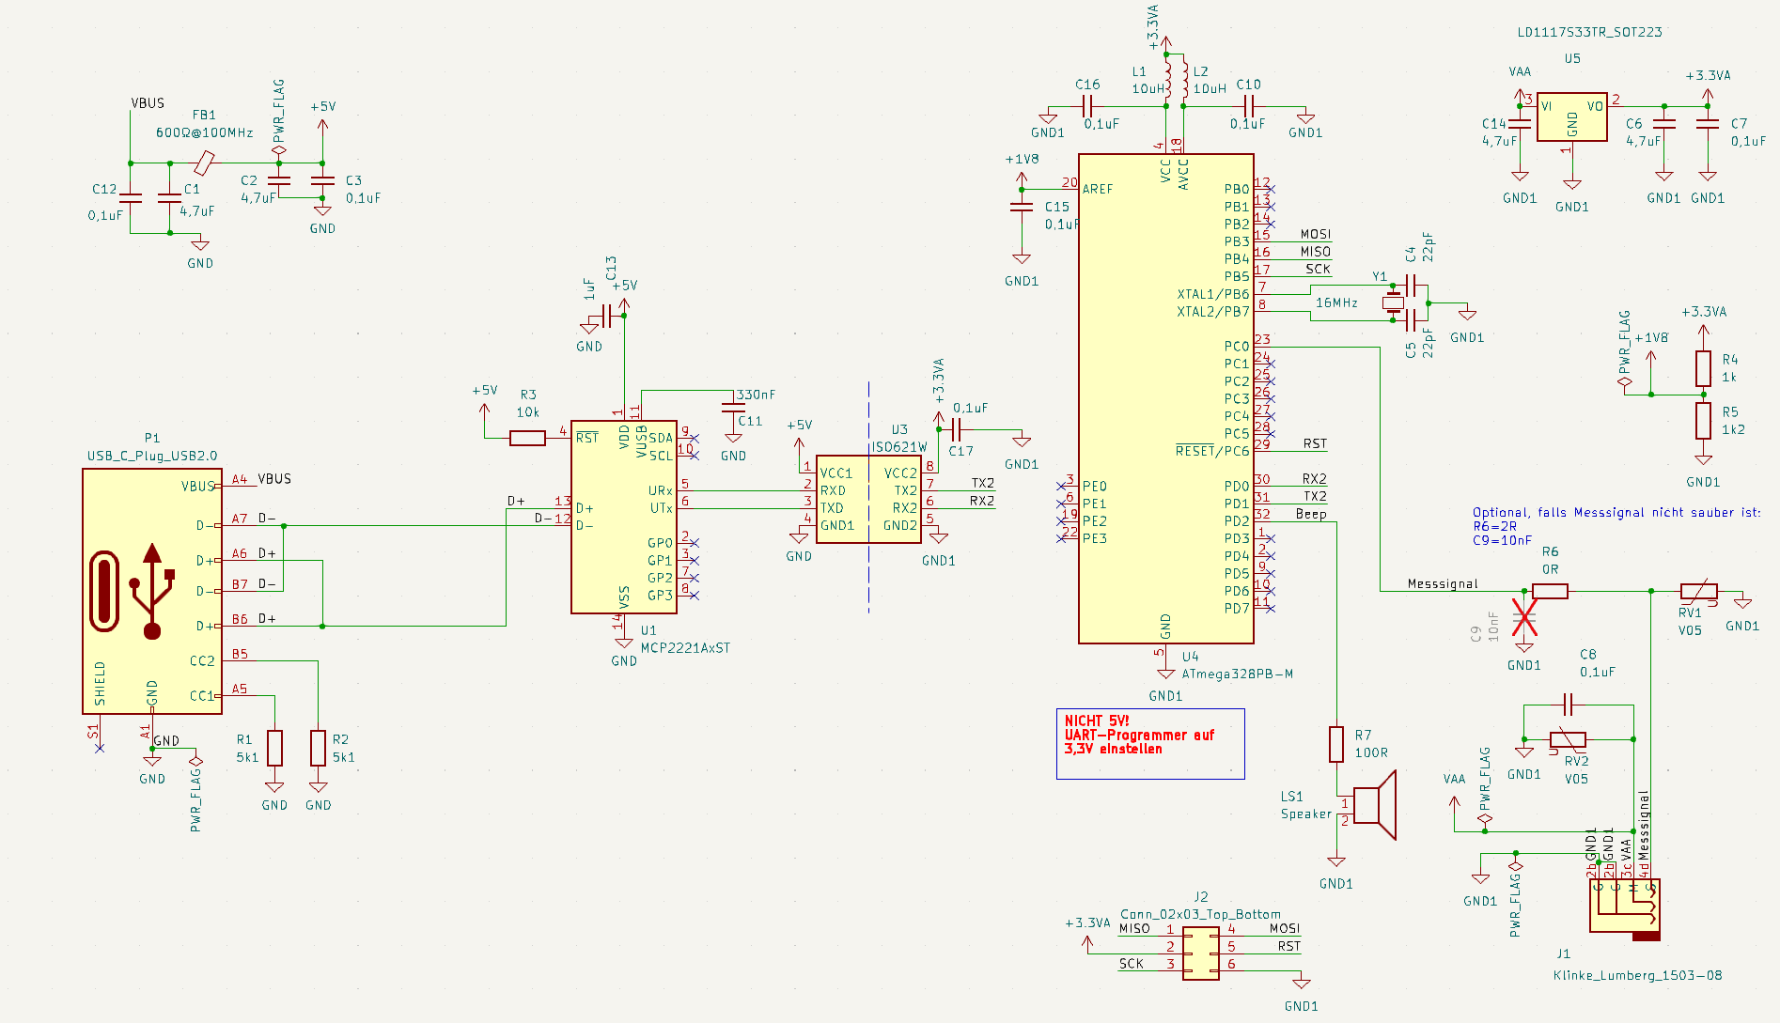Select the MCP2221AxST chip U1

(623, 517)
